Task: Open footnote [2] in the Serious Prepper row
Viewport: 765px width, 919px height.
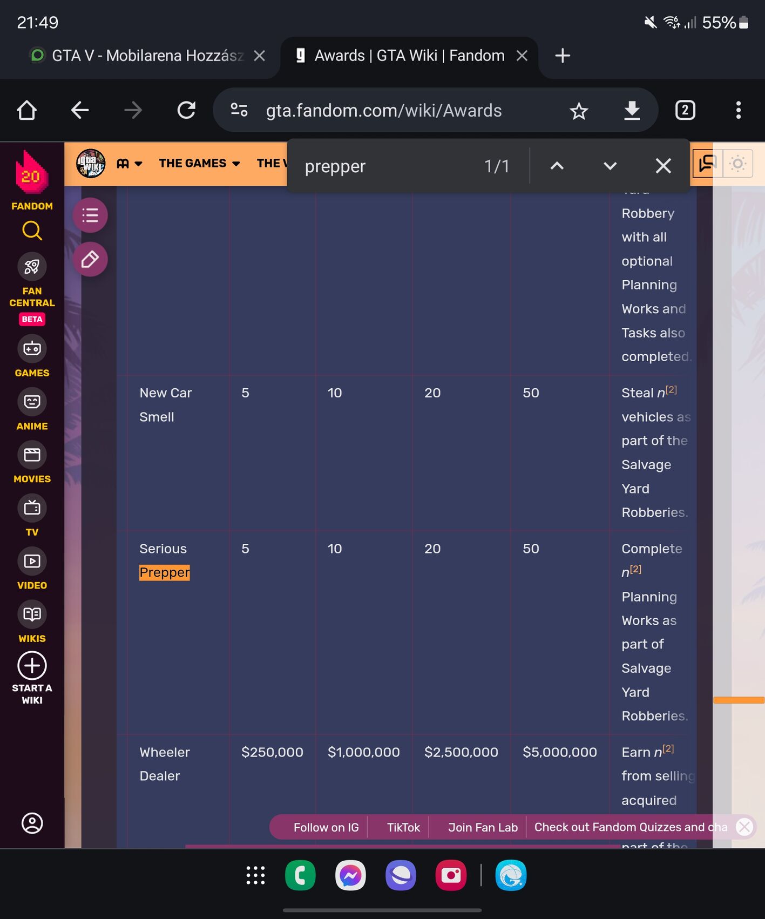Action: tap(635, 569)
